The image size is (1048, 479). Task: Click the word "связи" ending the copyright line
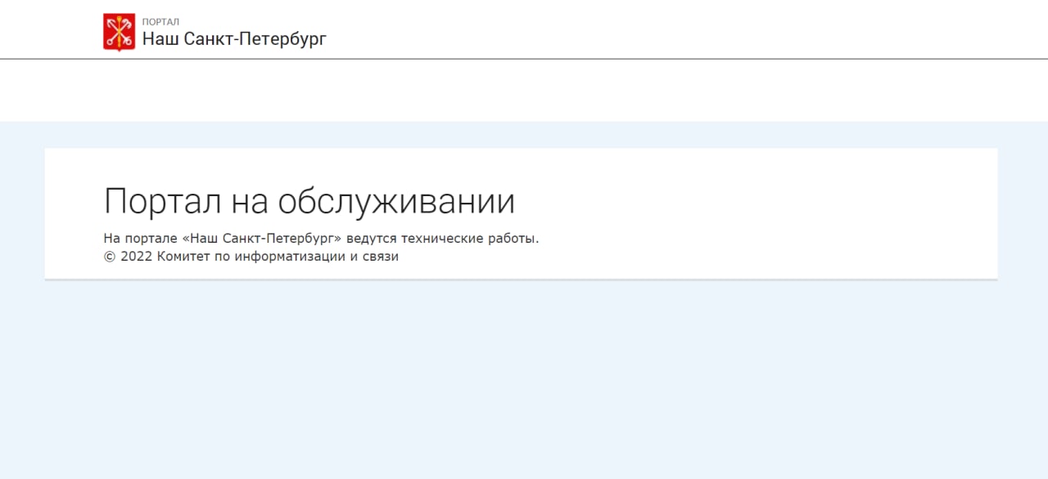(x=381, y=257)
